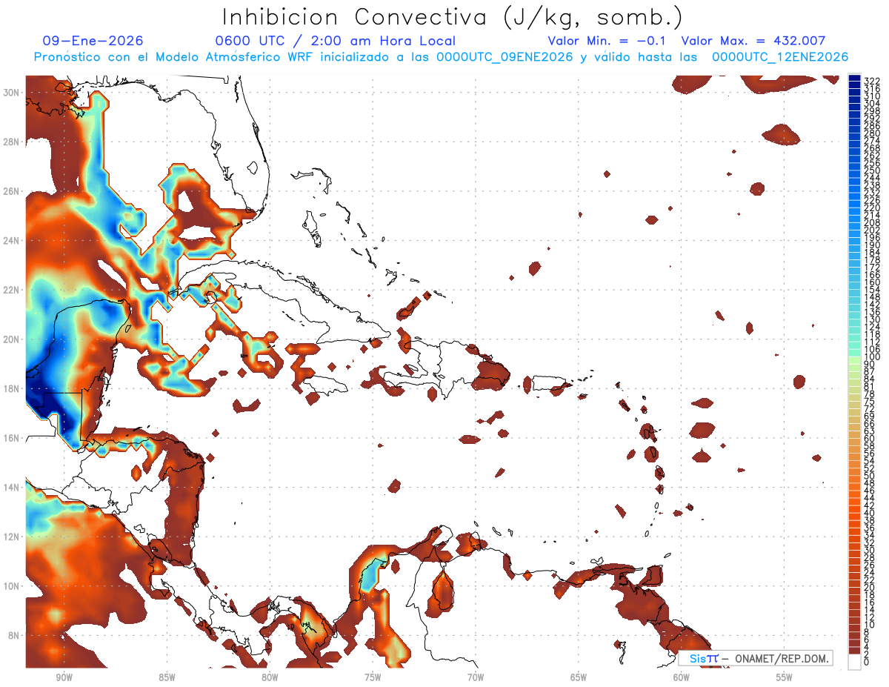Click the "70W" longitude label
This screenshot has width=889, height=687.
476,677
